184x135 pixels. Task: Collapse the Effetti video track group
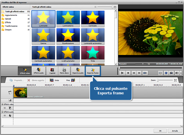pyautogui.click(x=2, y=104)
